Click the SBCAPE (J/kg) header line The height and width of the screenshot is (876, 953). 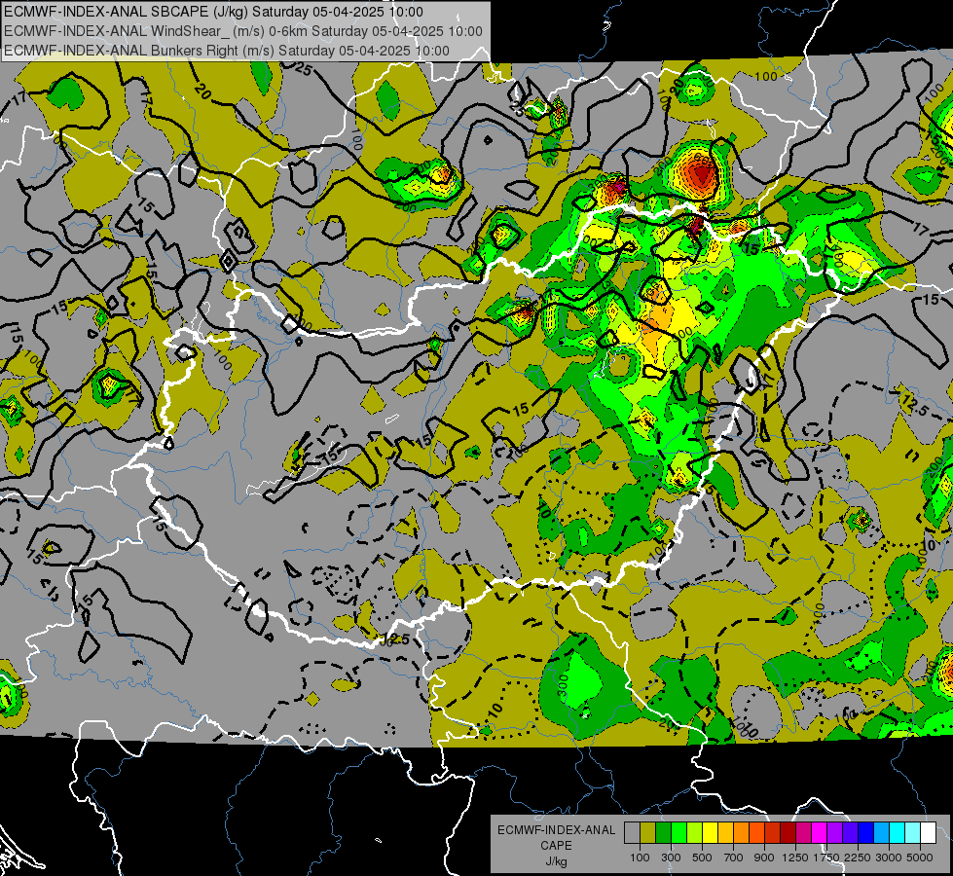(213, 12)
